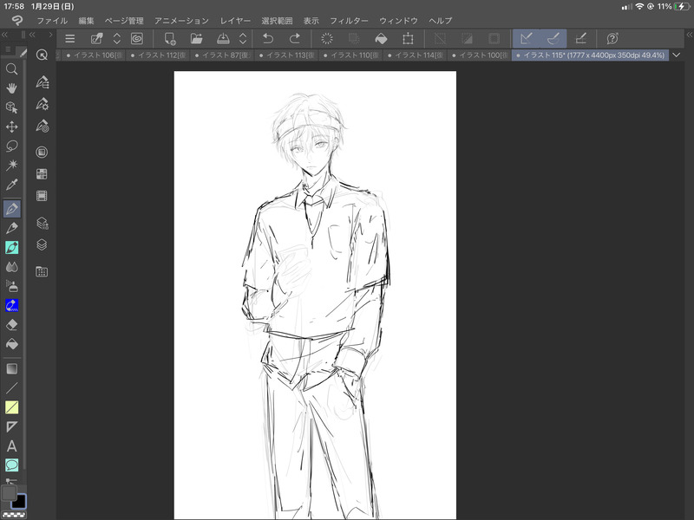The width and height of the screenshot is (694, 520).
Task: Choose the Lasso selection tool
Action: (x=12, y=146)
